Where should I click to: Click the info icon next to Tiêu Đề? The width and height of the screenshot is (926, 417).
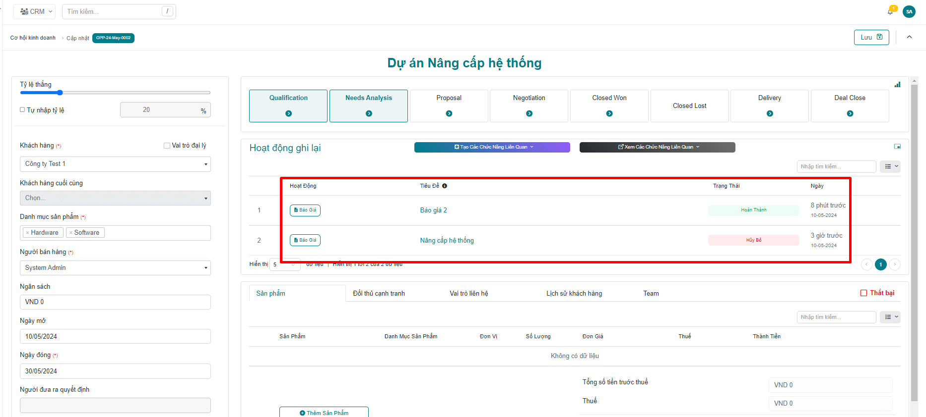tap(445, 186)
